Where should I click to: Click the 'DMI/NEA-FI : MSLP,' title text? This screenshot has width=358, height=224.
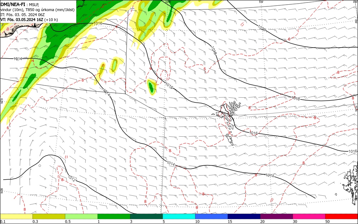pyautogui.click(x=20, y=4)
